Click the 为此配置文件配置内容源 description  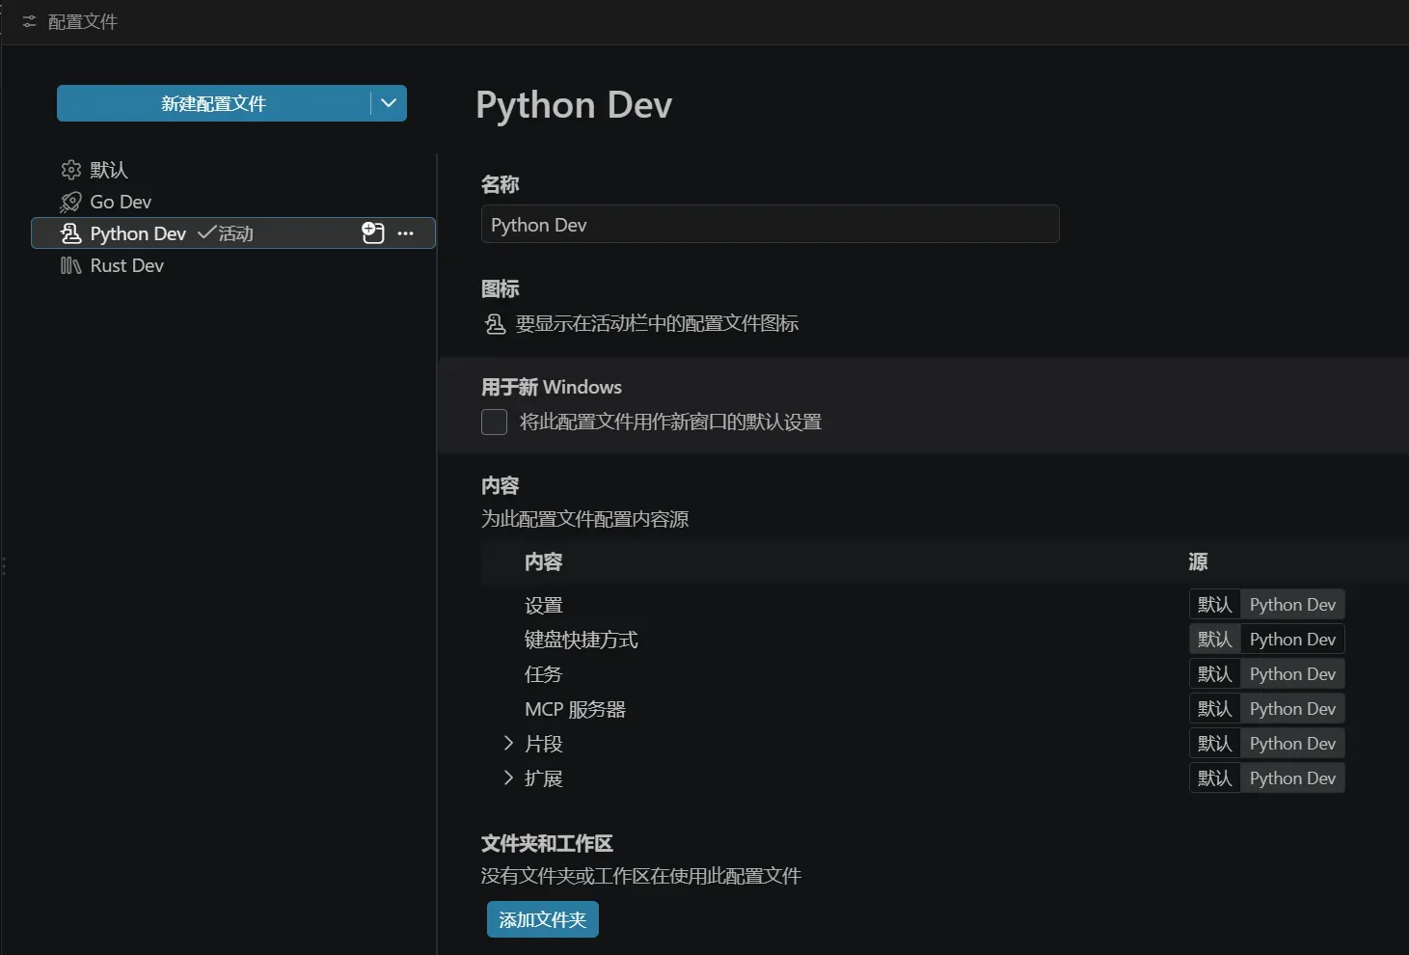585,519
